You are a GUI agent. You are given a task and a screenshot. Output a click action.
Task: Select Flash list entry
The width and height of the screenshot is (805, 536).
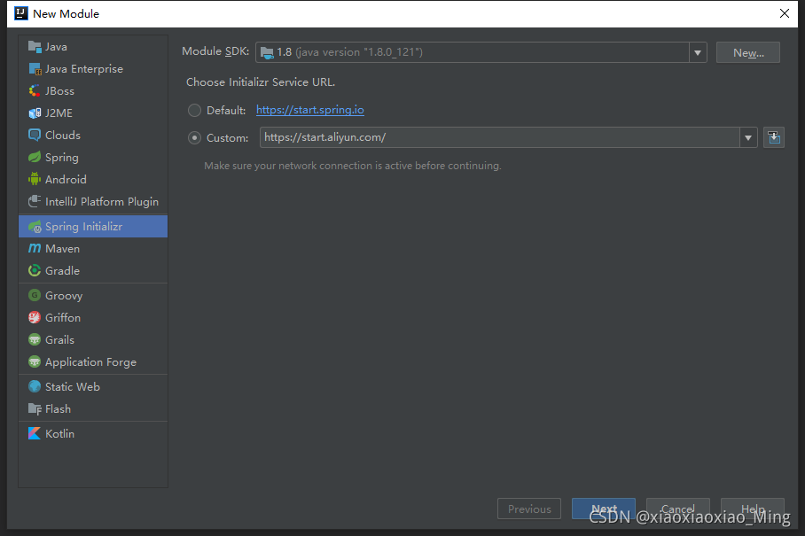tap(93, 408)
